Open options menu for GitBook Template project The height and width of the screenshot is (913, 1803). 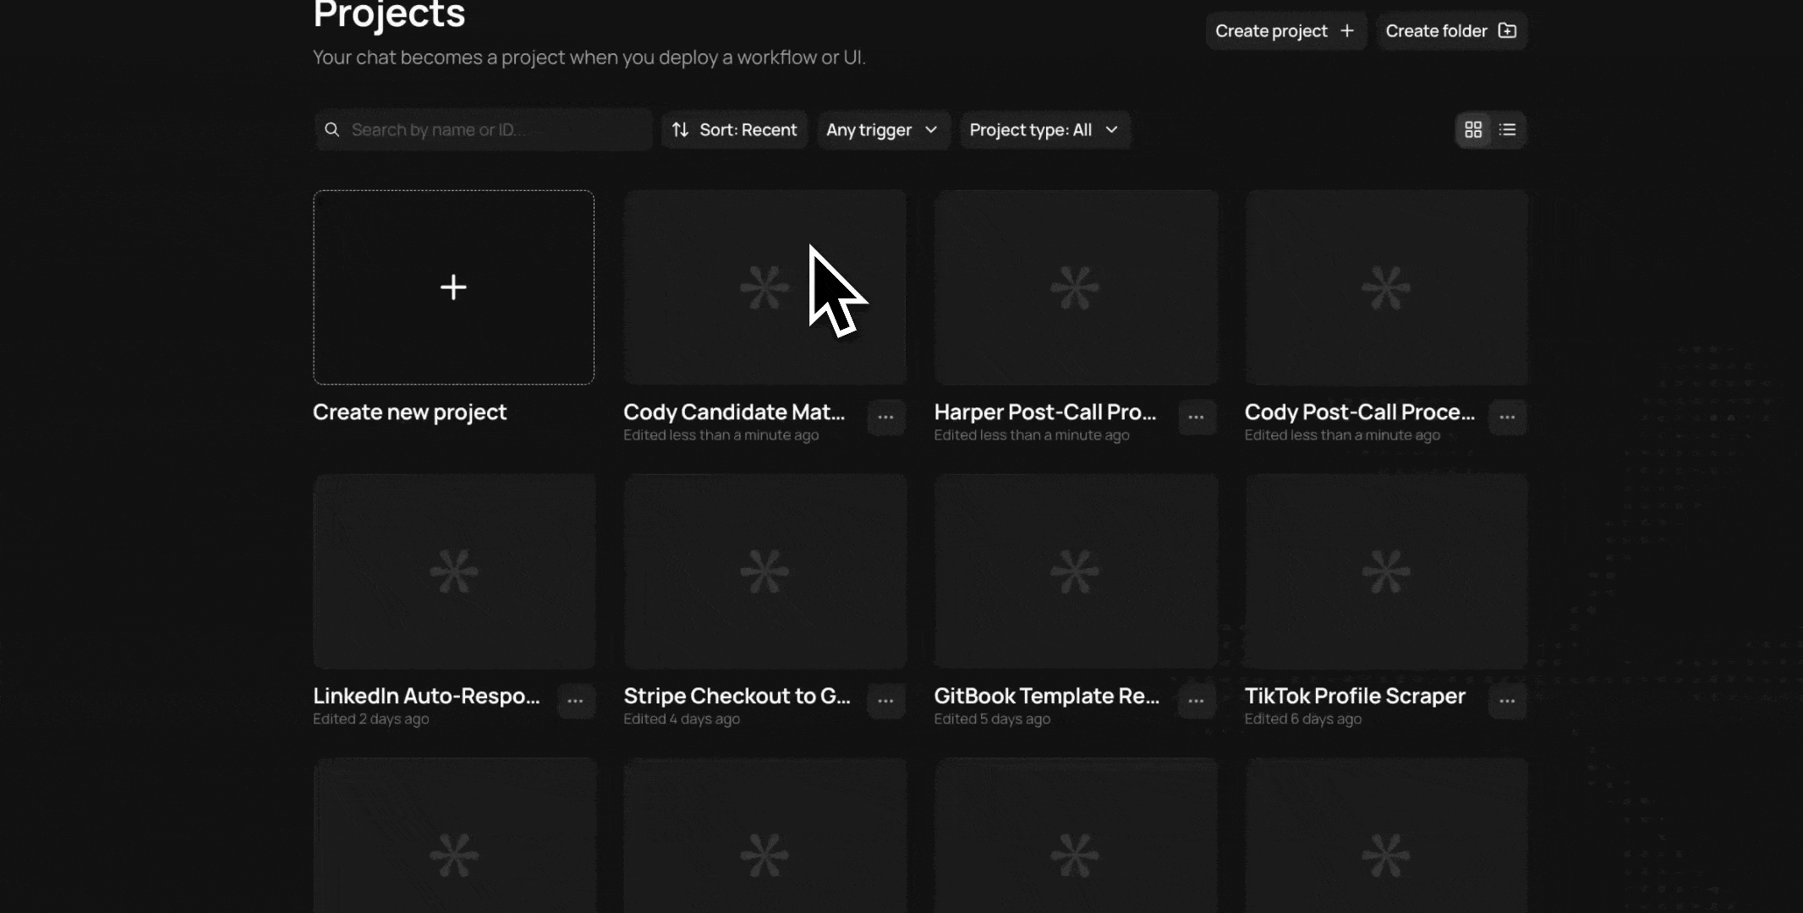click(1196, 701)
